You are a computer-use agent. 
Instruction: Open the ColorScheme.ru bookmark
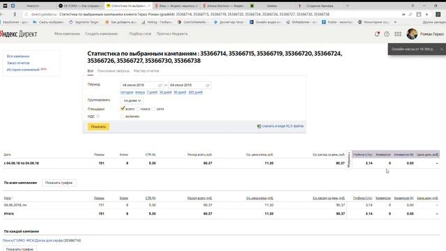pyautogui.click(x=192, y=22)
